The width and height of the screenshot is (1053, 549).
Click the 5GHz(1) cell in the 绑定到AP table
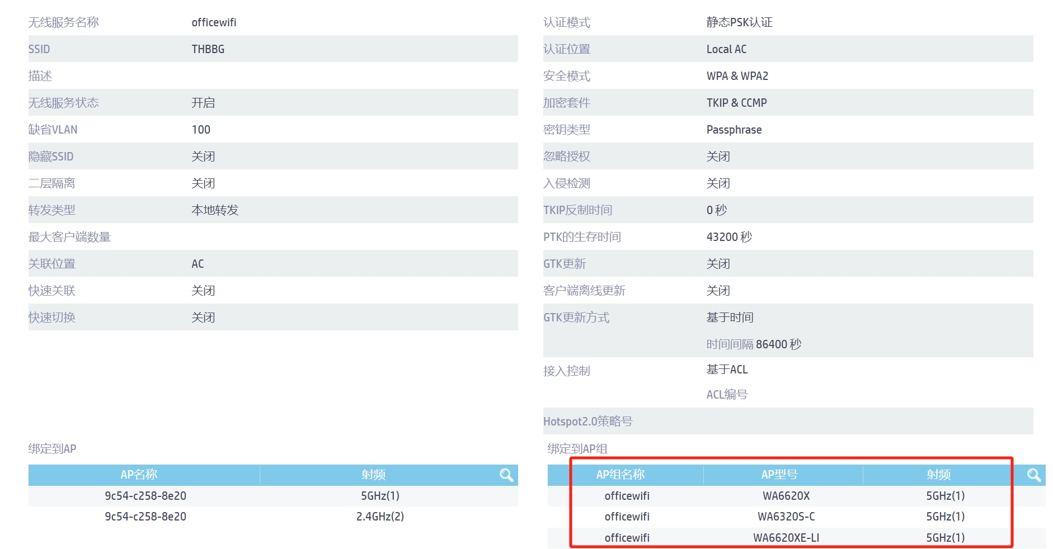pyautogui.click(x=380, y=496)
